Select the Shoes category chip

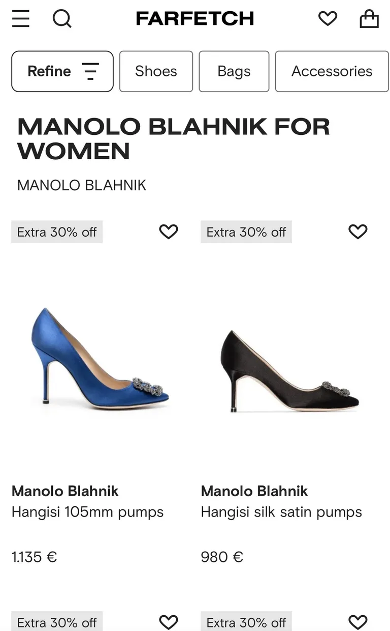click(156, 71)
